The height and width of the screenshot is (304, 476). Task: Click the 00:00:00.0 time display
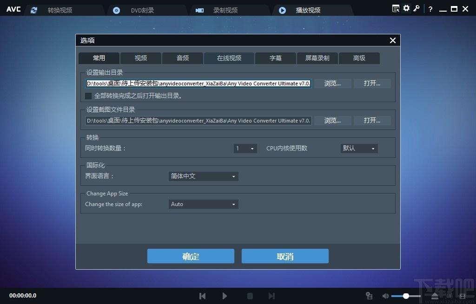tap(23, 296)
